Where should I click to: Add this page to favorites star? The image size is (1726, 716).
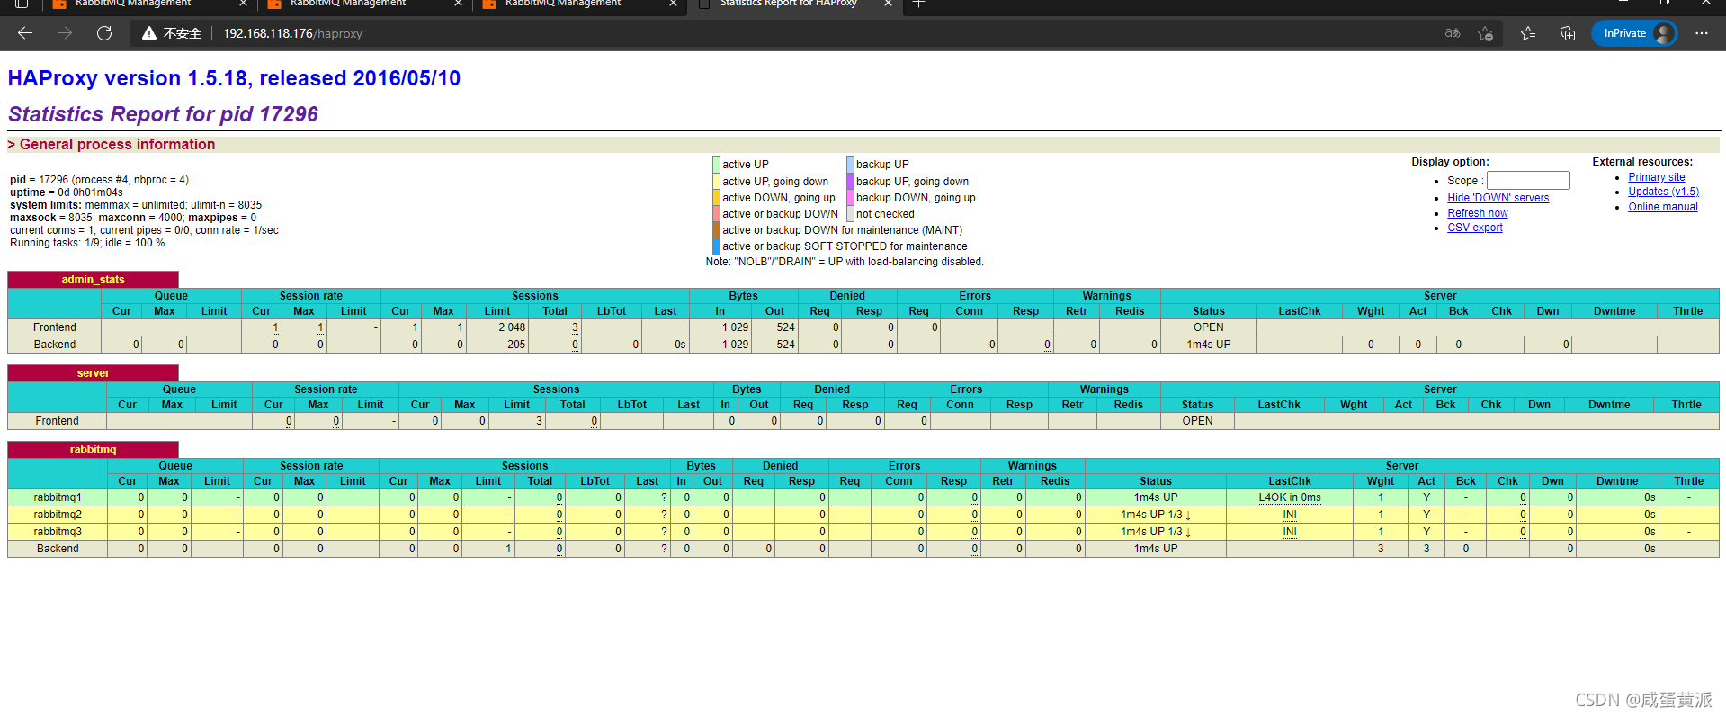coord(1485,33)
